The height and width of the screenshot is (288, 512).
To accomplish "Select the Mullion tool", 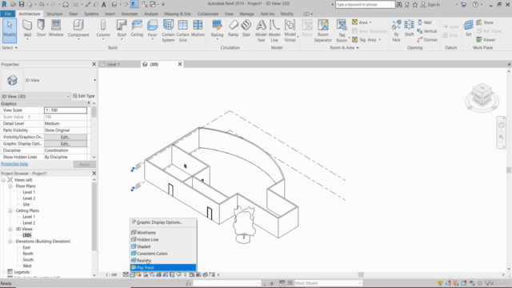I will (198, 28).
